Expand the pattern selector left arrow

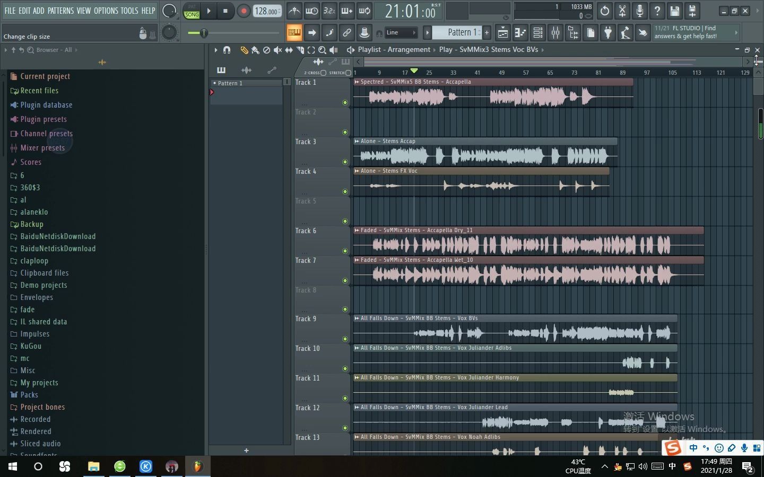pos(427,33)
